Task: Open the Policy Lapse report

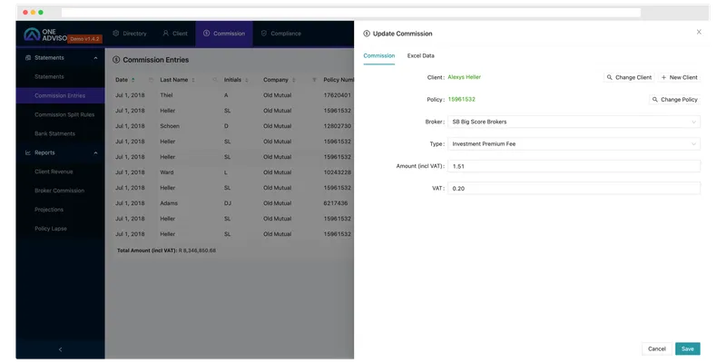Action: pos(51,229)
